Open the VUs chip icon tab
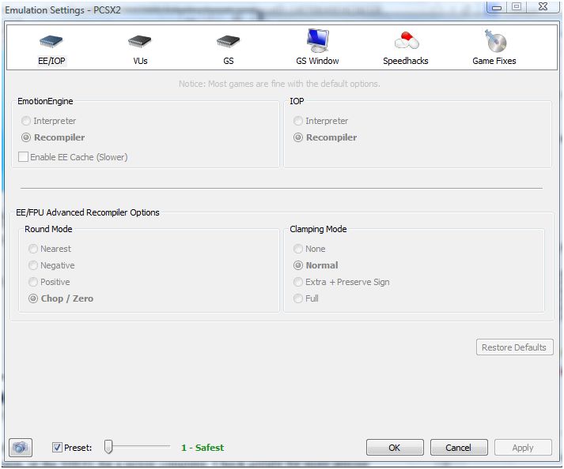This screenshot has width=564, height=469. (139, 50)
